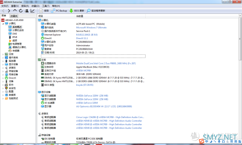Launch PC Backup from the toolbar
The image size is (242, 145).
(x=59, y=11)
